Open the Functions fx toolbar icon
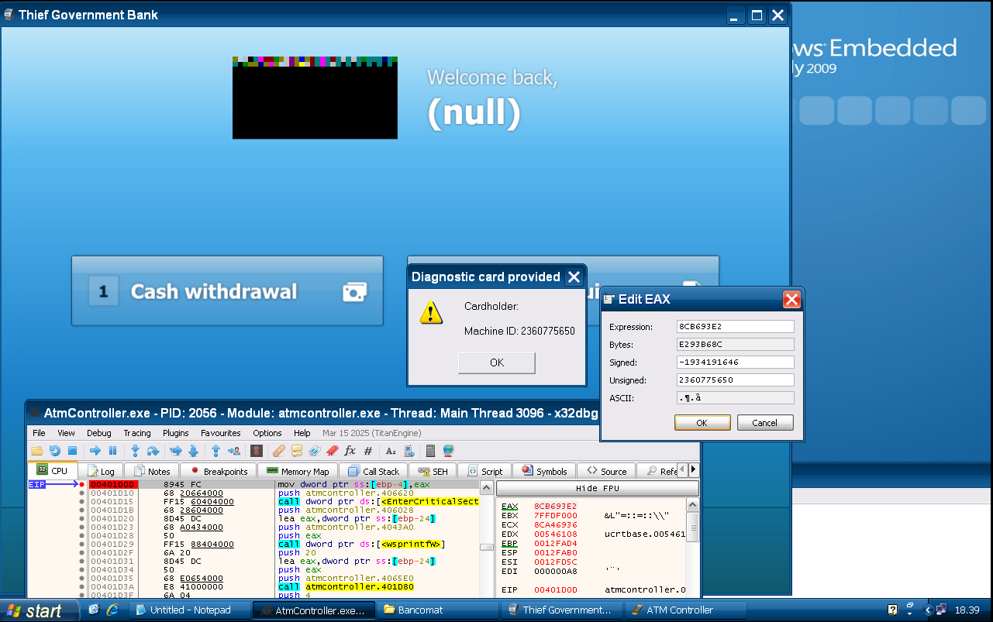Screen dimensions: 993x622 pyautogui.click(x=350, y=450)
